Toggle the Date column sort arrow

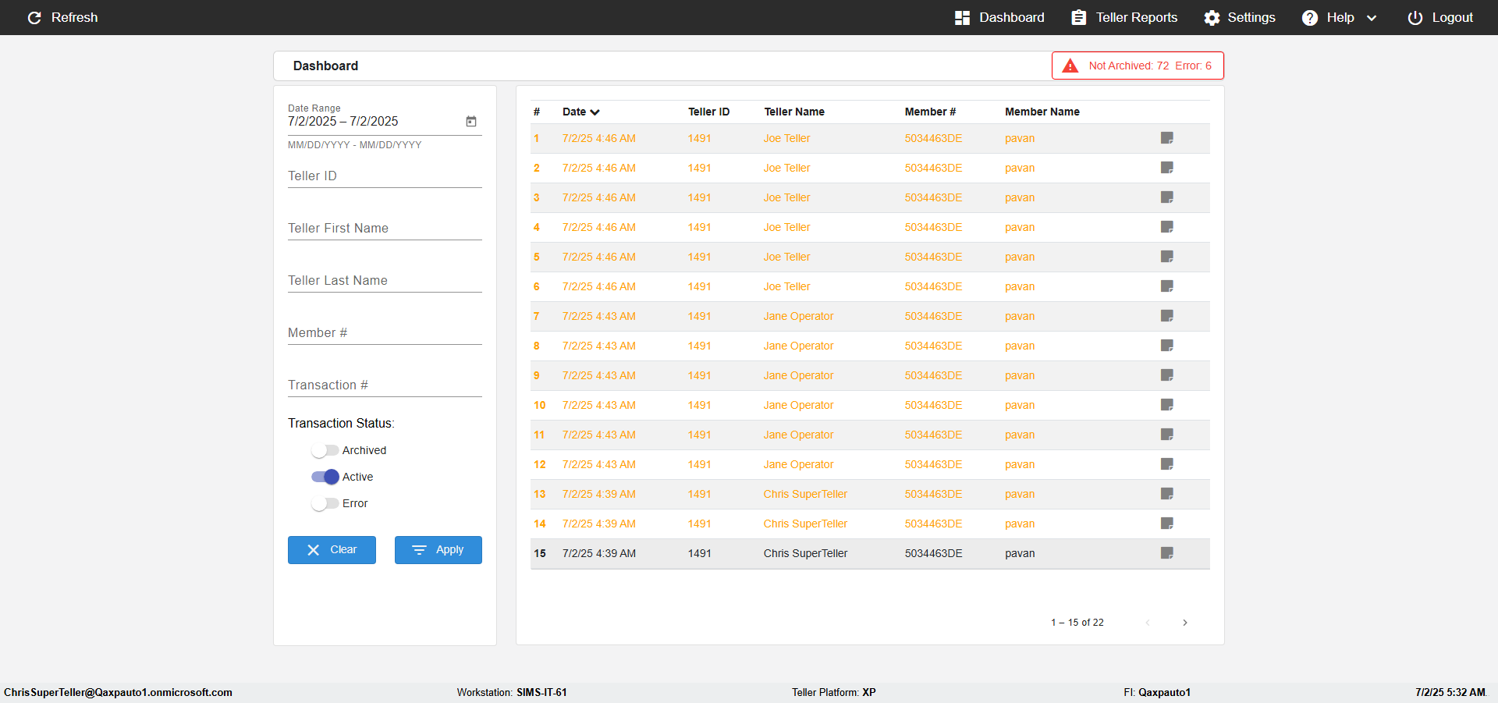(x=595, y=112)
